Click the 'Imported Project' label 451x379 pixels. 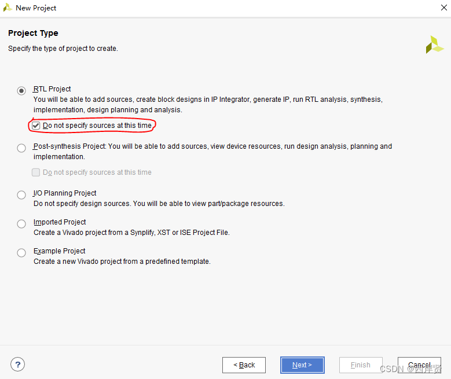coord(60,222)
